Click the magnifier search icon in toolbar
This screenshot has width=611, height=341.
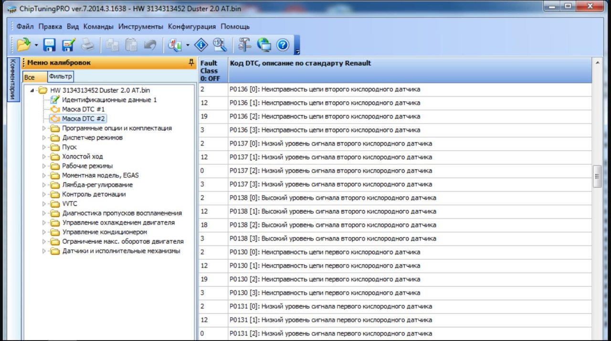220,45
